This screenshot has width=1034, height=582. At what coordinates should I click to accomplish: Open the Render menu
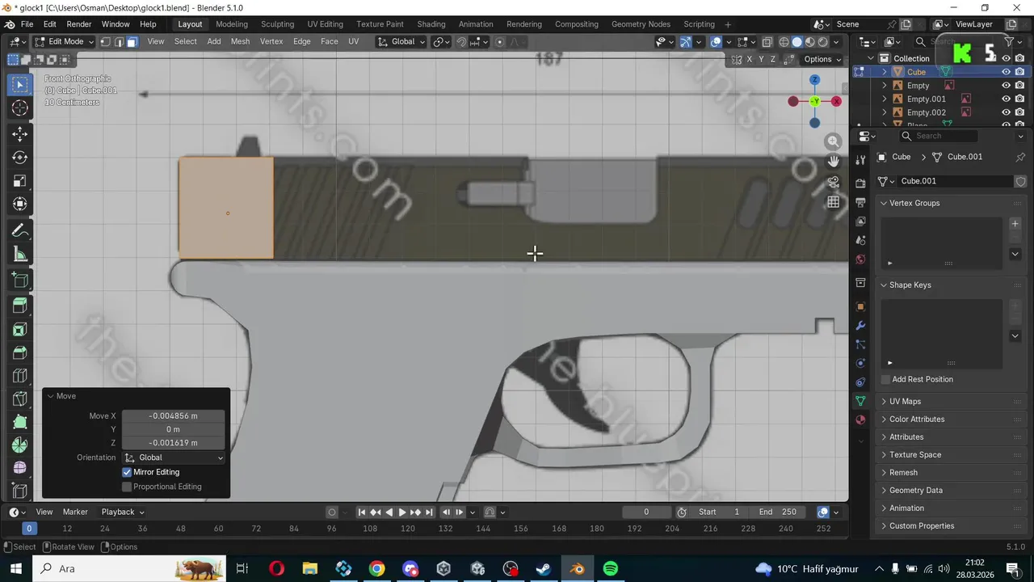pyautogui.click(x=78, y=24)
